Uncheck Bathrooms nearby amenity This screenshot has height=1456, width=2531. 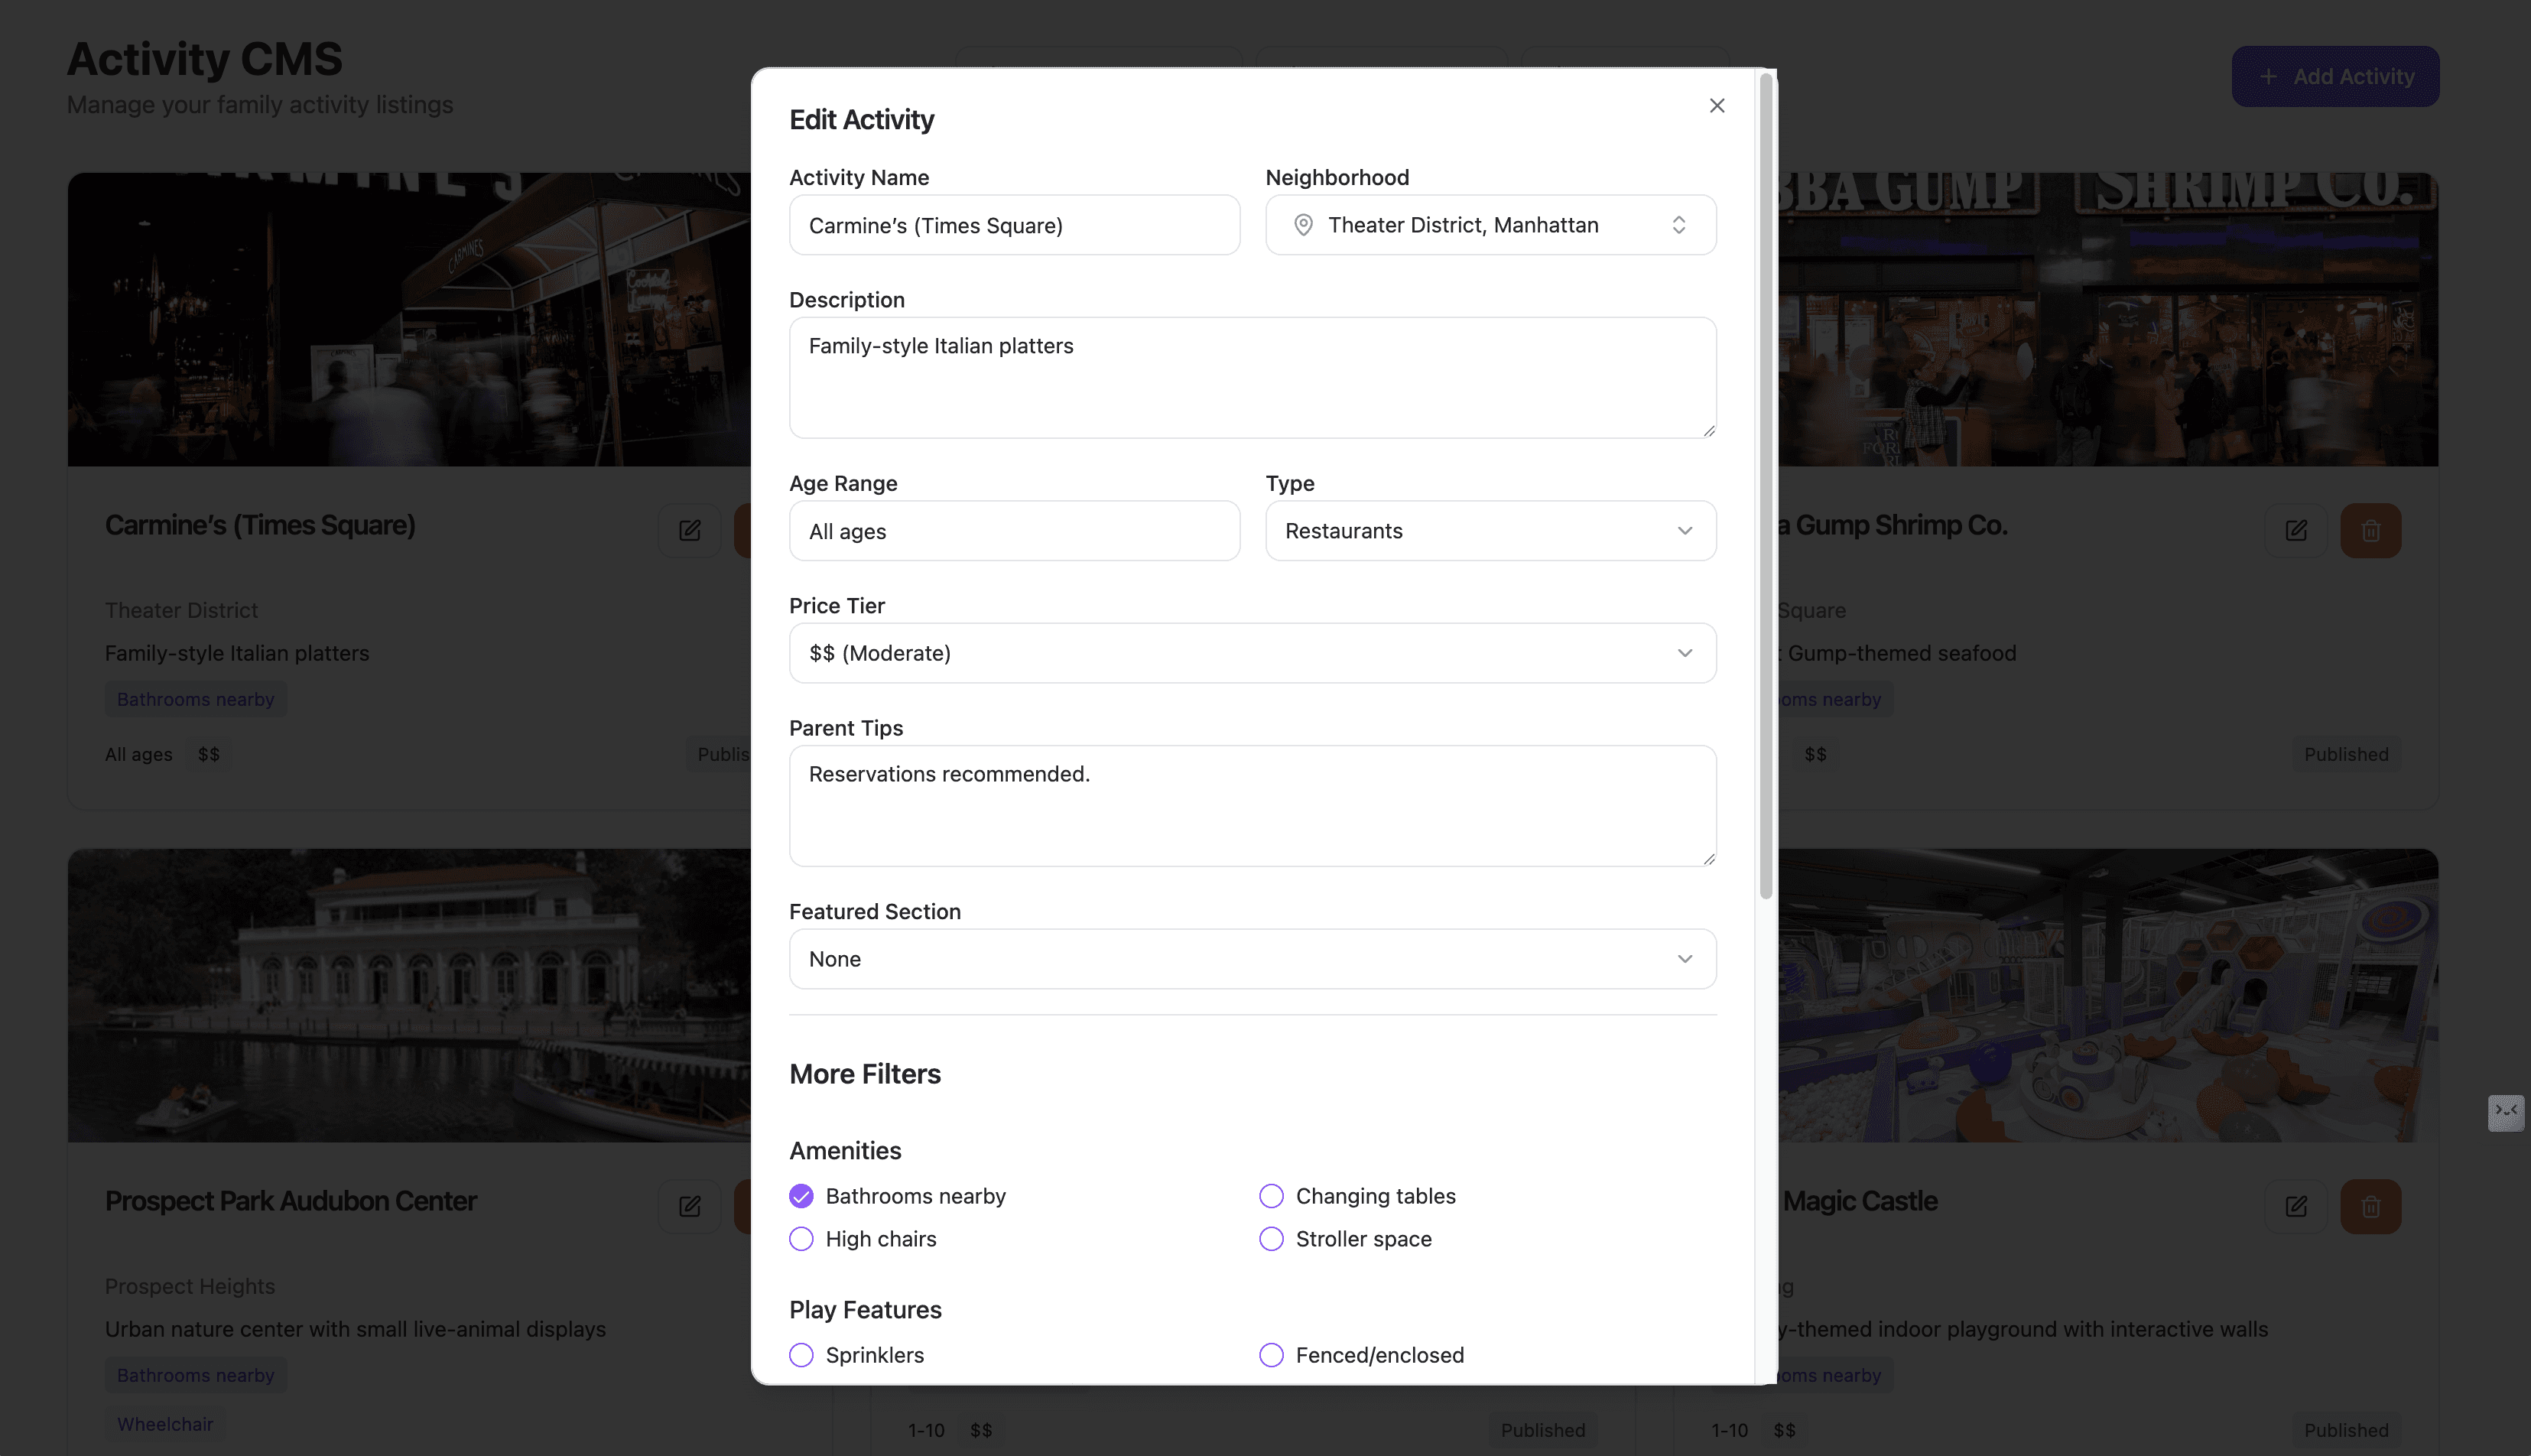point(801,1196)
